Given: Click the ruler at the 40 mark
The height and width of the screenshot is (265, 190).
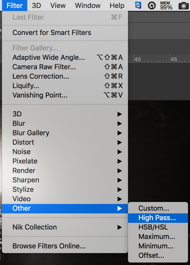Looking at the screenshot, I should (138, 59).
